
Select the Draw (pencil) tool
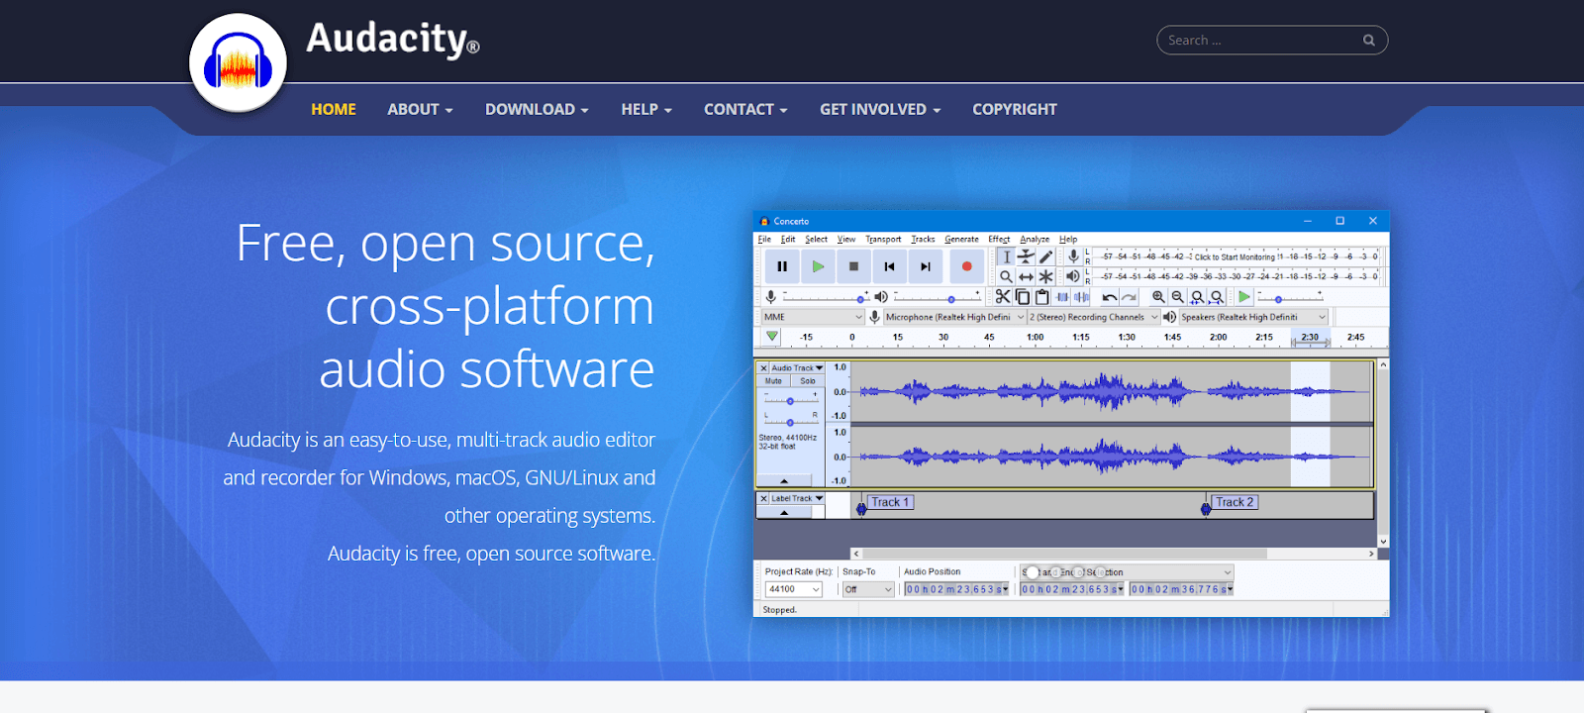1045,256
